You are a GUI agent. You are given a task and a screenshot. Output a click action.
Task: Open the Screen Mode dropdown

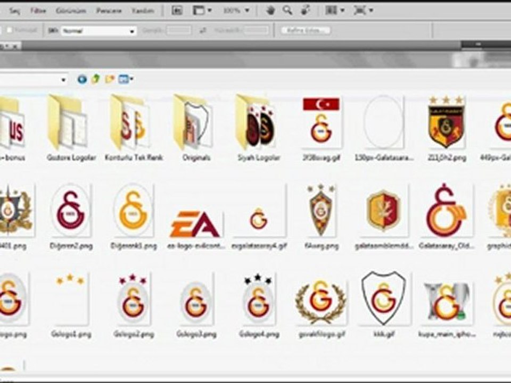364,11
